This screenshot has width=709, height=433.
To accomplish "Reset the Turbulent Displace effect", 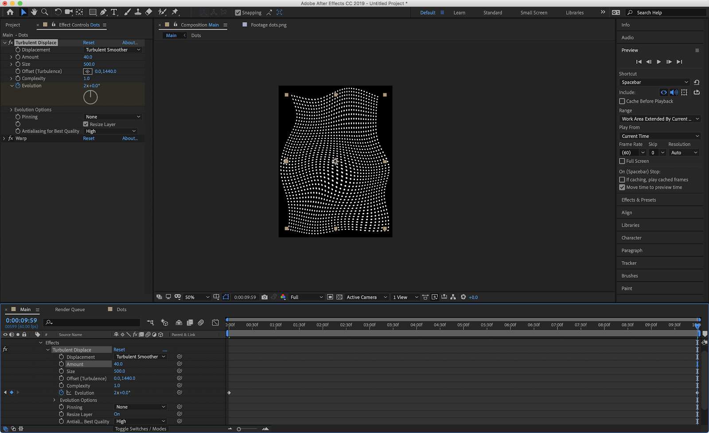I will [x=89, y=43].
